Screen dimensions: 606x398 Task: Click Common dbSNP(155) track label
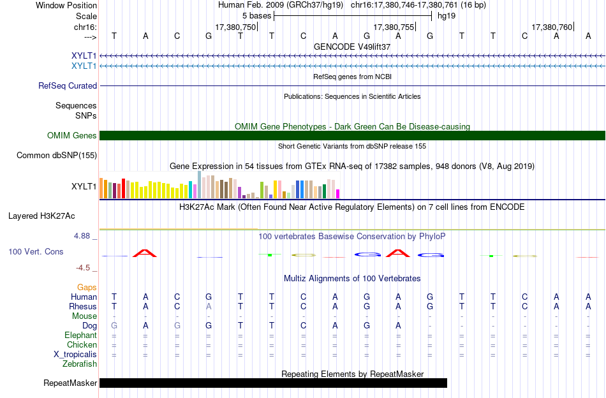57,156
